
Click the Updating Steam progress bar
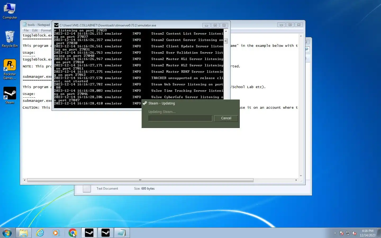(x=180, y=118)
